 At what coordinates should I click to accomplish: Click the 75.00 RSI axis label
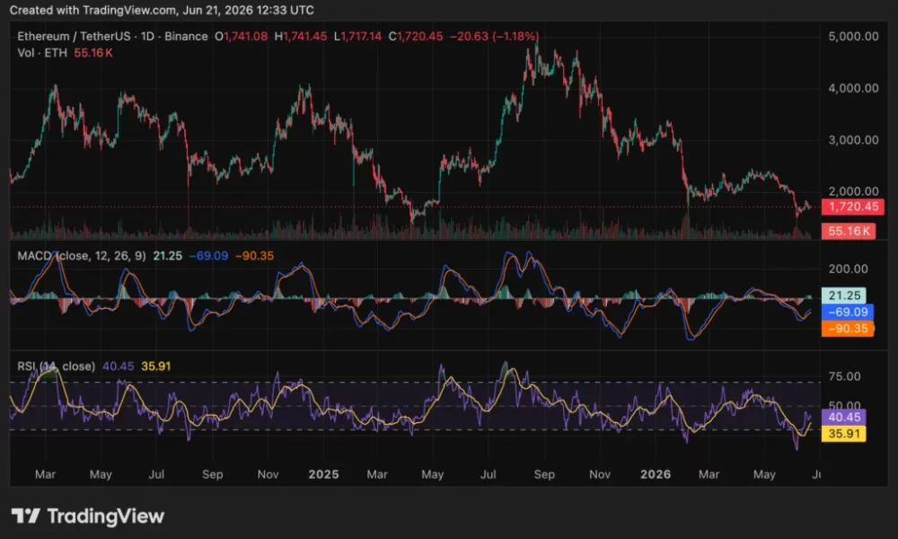[845, 376]
